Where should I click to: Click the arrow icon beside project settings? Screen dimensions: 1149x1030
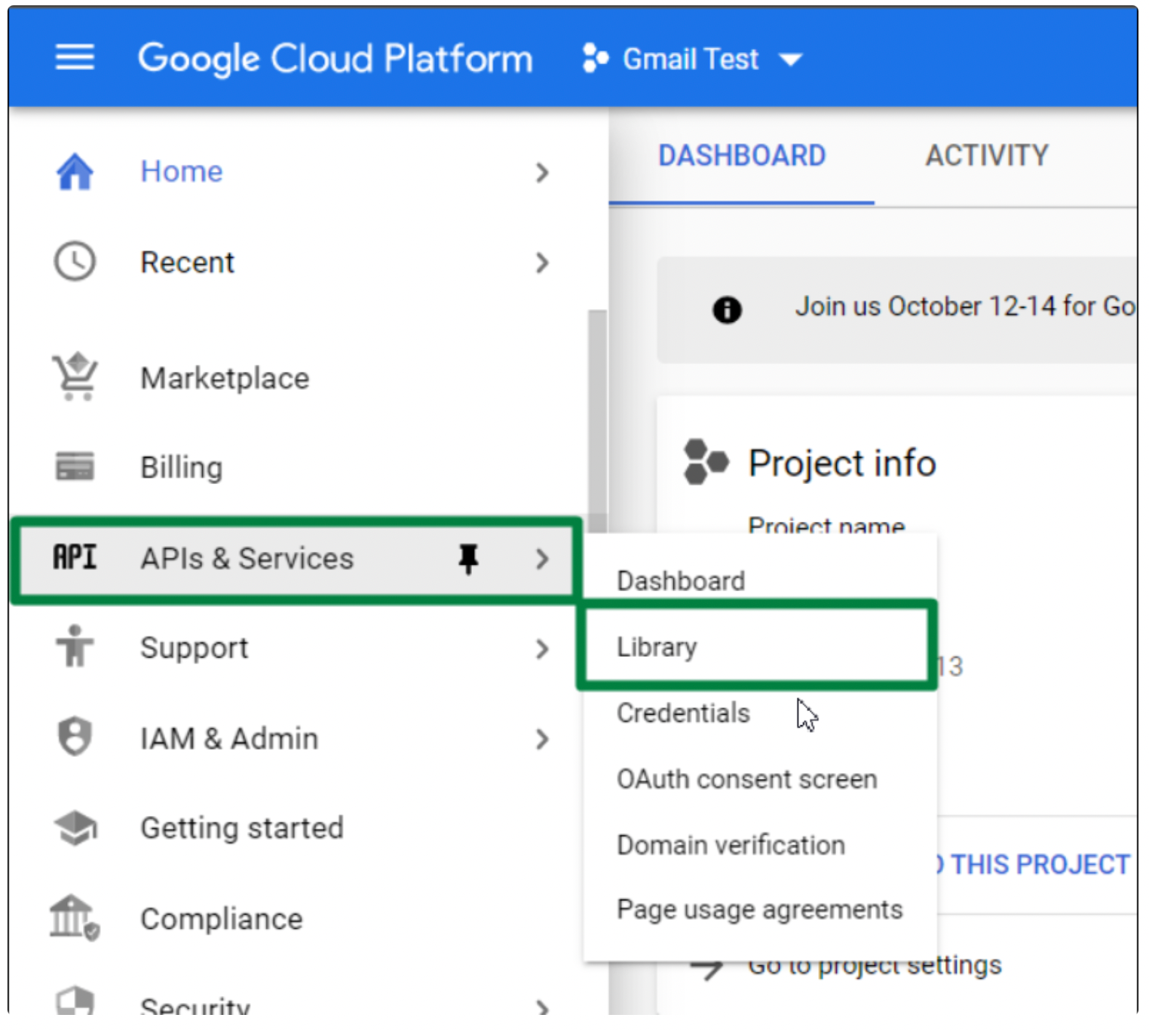coord(707,968)
